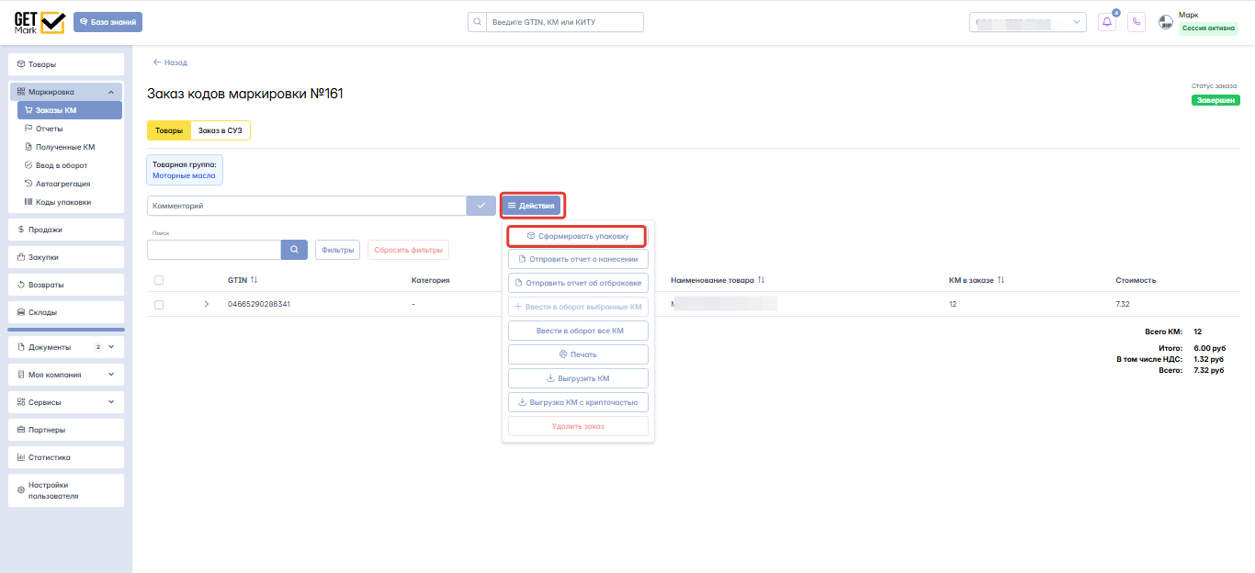Image resolution: width=1255 pixels, height=573 pixels.
Task: Click the Стоимость column header
Action: click(1136, 280)
